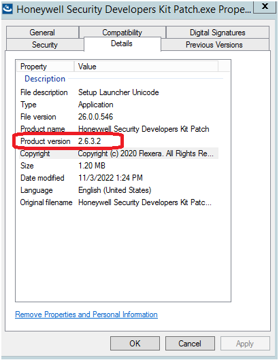Viewport: 279px width, 360px height.
Task: Select the File version 26.0.0.546 row
Action: [118, 117]
